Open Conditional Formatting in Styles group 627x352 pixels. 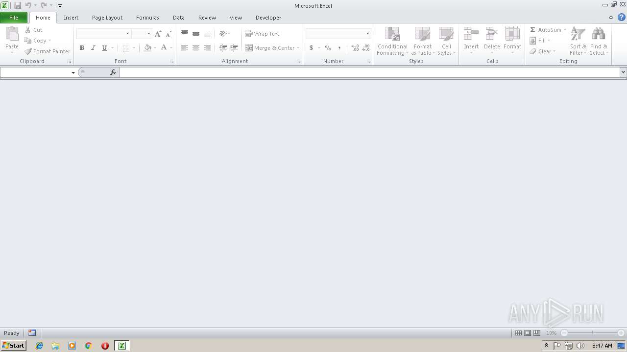[392, 41]
